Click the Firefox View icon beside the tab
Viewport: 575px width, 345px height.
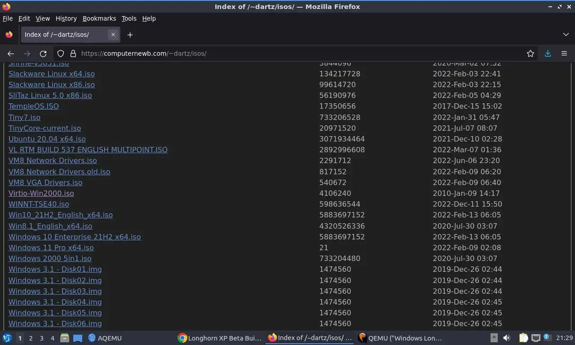9,35
